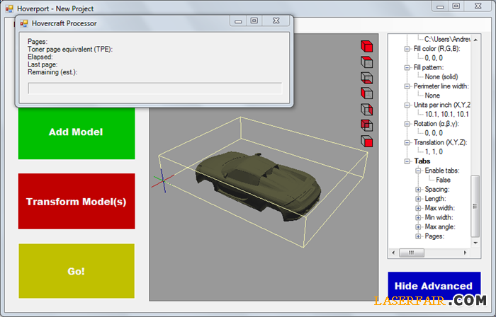Click the sixth cube view icon from top
Viewport: 496px width, 317px height.
point(366,125)
